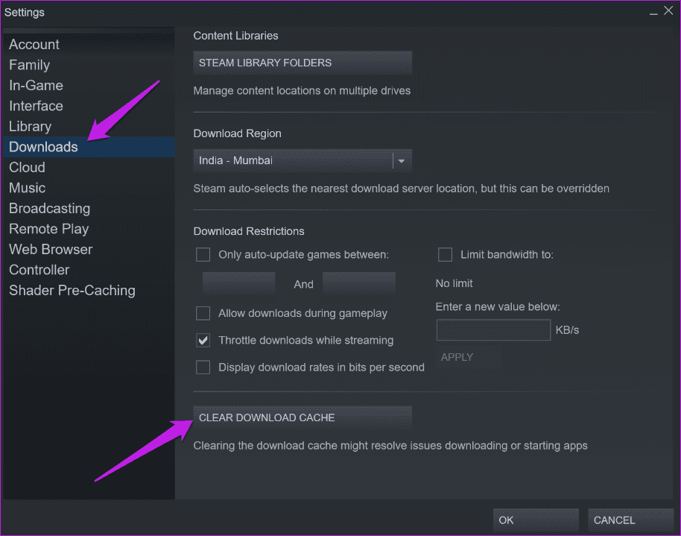The width and height of the screenshot is (681, 536).
Task: Open Shader Pre-Caching settings
Action: click(x=72, y=290)
